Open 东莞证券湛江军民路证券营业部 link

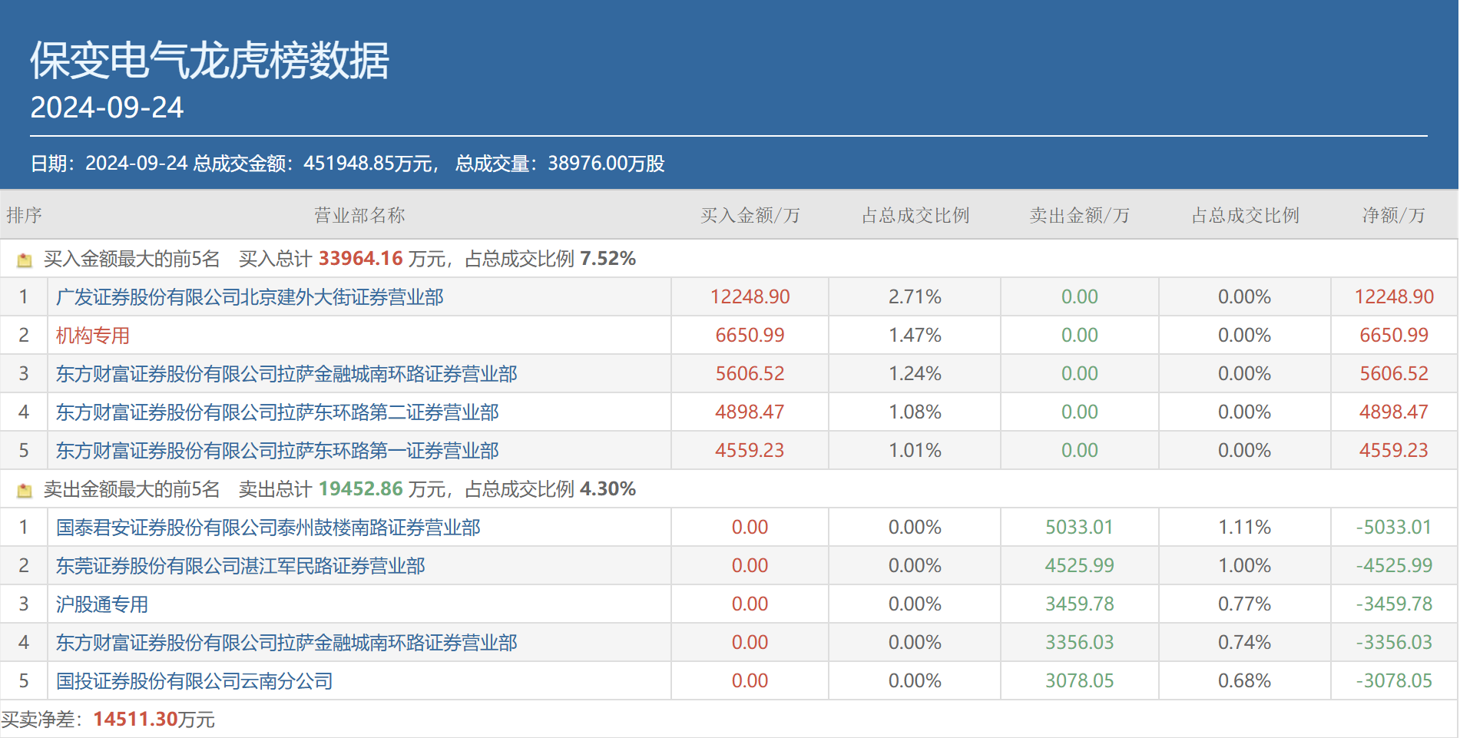click(x=240, y=566)
